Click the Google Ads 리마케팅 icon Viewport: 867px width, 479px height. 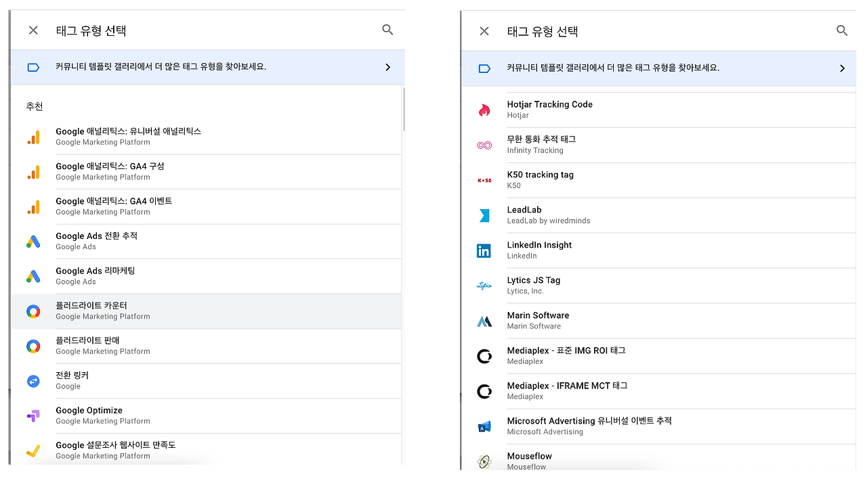[x=33, y=276]
